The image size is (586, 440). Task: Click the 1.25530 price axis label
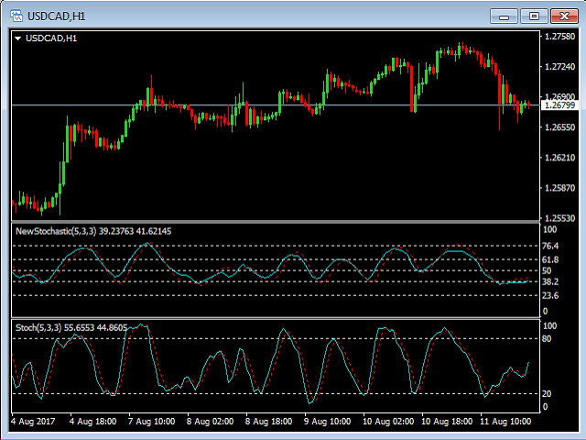point(559,218)
